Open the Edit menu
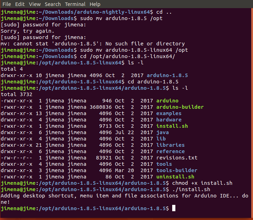Image resolution: width=253 pixels, height=220 pixels. pyautogui.click(x=20, y=4)
